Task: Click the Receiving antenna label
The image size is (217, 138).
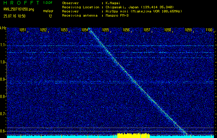Action: (x=80, y=16)
